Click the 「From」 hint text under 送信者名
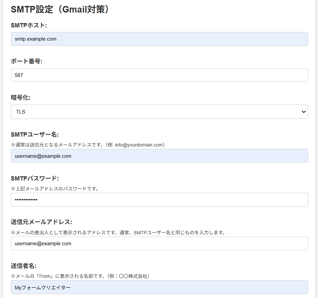 [x=81, y=276]
